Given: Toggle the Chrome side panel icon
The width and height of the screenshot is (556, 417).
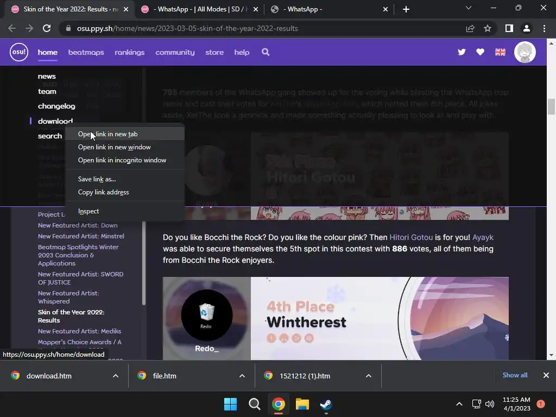Looking at the screenshot, I should pyautogui.click(x=509, y=28).
